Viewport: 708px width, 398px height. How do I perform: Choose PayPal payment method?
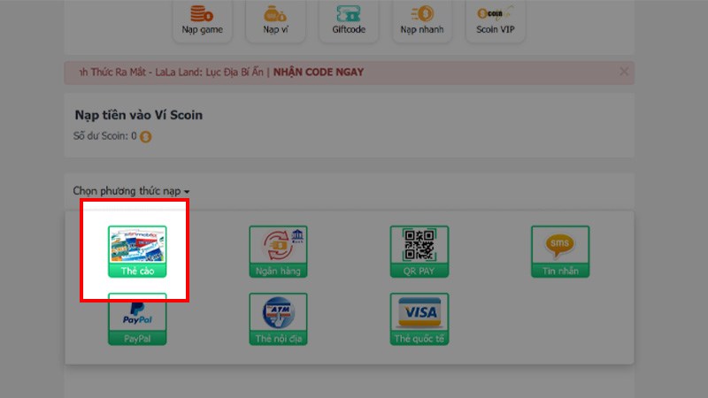tap(137, 319)
